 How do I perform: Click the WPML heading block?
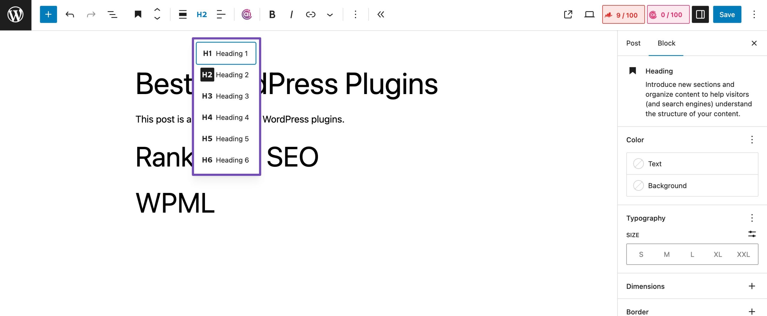coord(175,203)
